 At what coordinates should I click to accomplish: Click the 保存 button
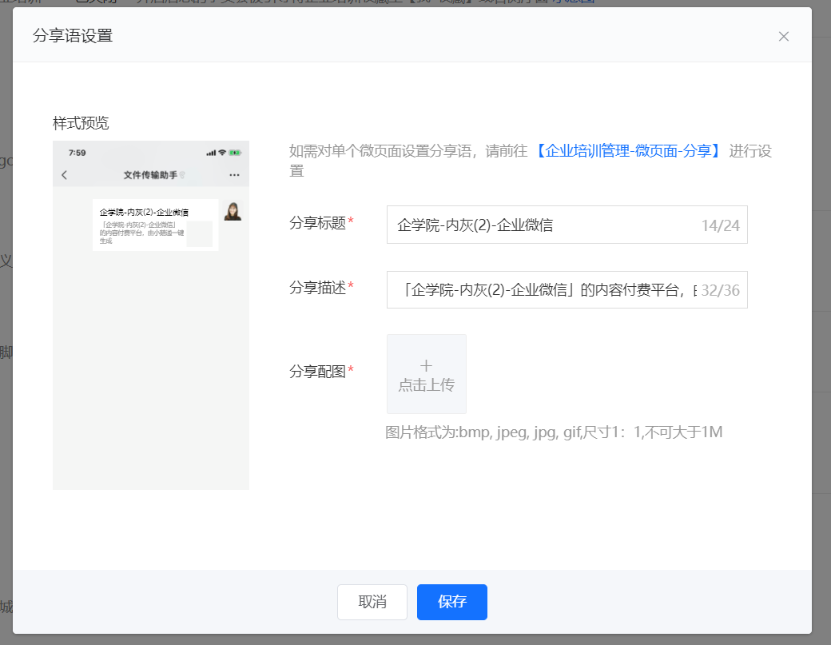tap(452, 602)
